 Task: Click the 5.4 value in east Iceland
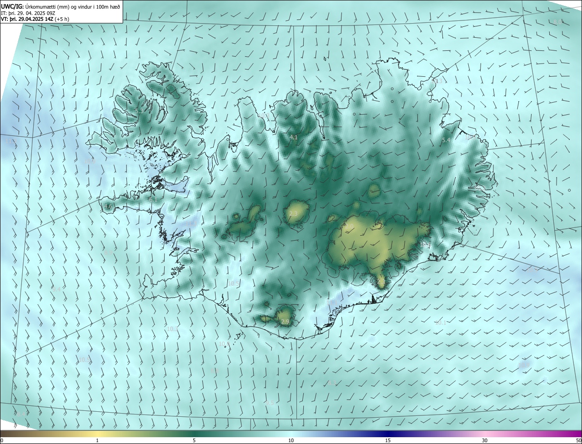point(446,141)
